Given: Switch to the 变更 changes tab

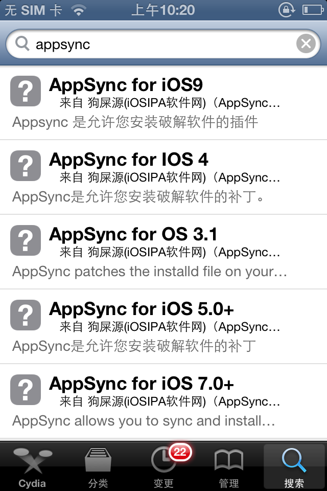Looking at the screenshot, I should pos(163,467).
